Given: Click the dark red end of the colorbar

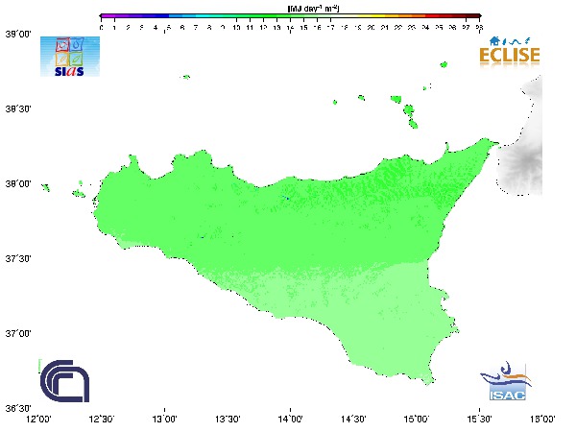Looking at the screenshot, I should pos(473,16).
